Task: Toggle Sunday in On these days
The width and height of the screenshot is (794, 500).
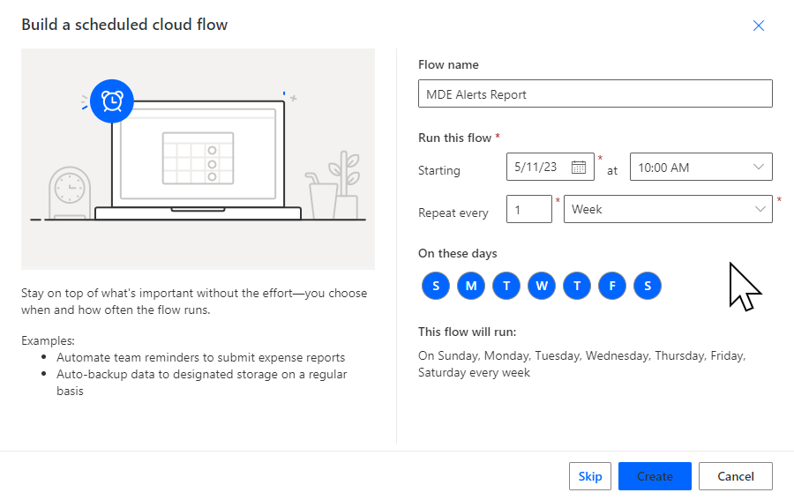Action: pyautogui.click(x=436, y=286)
